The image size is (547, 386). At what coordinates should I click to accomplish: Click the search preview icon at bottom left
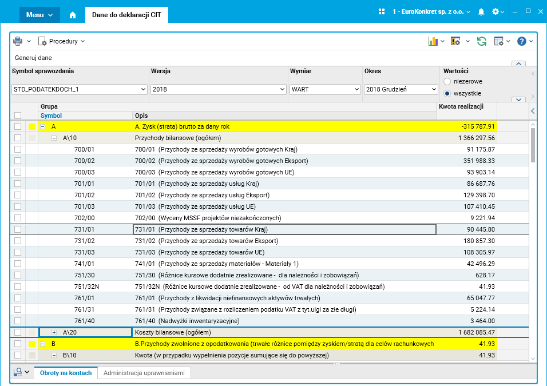pyautogui.click(x=18, y=372)
